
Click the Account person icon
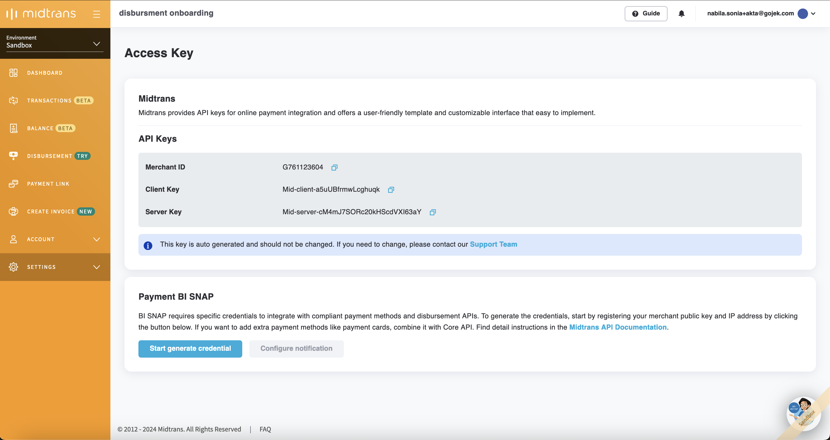coord(13,239)
